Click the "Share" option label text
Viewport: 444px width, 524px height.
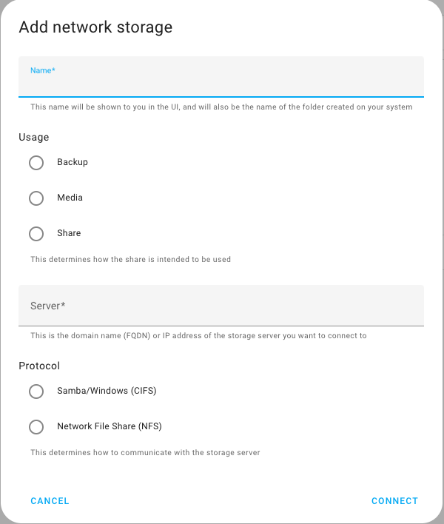click(69, 233)
